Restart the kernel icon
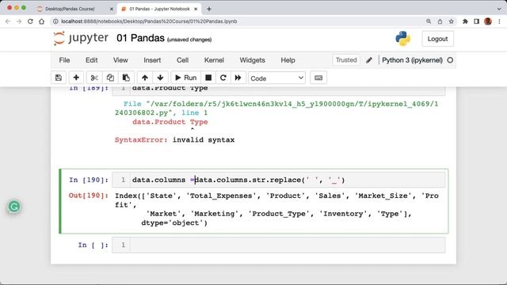The image size is (507, 285). coord(223,78)
